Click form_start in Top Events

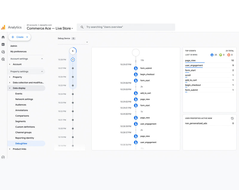point(190,70)
